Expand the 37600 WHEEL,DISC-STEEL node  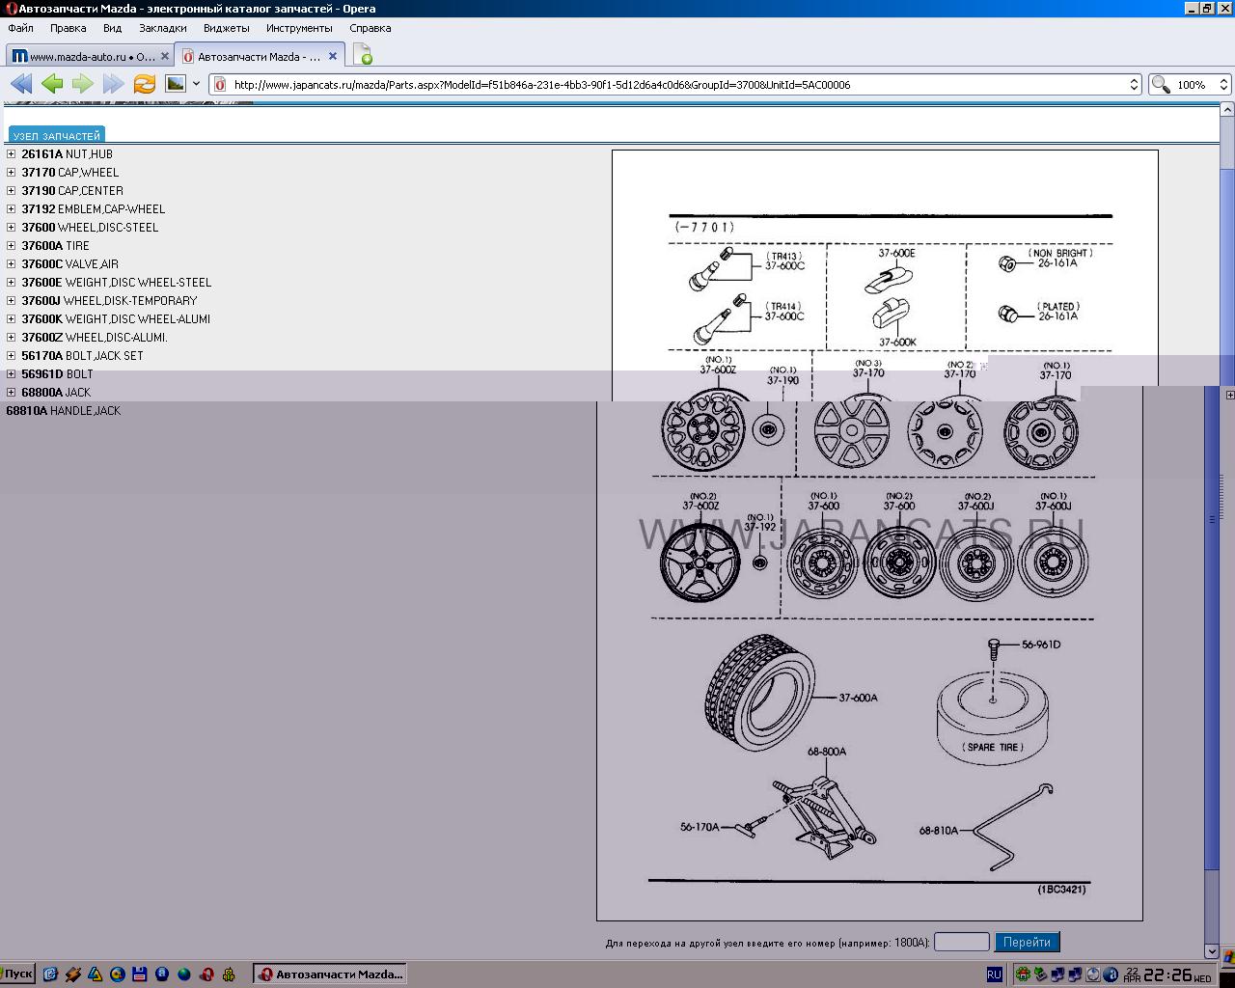tap(11, 228)
